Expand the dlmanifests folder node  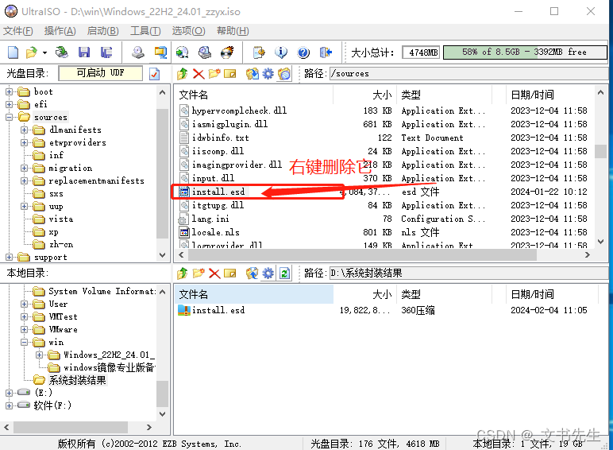(x=25, y=130)
